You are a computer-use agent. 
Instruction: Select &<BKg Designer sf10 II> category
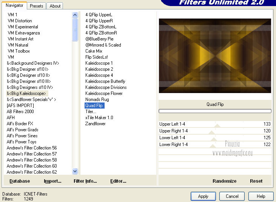28,75
